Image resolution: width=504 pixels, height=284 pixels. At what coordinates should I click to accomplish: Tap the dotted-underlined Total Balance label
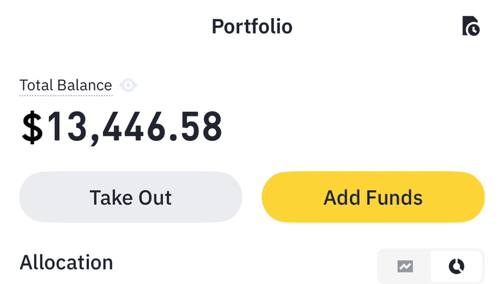pyautogui.click(x=66, y=85)
